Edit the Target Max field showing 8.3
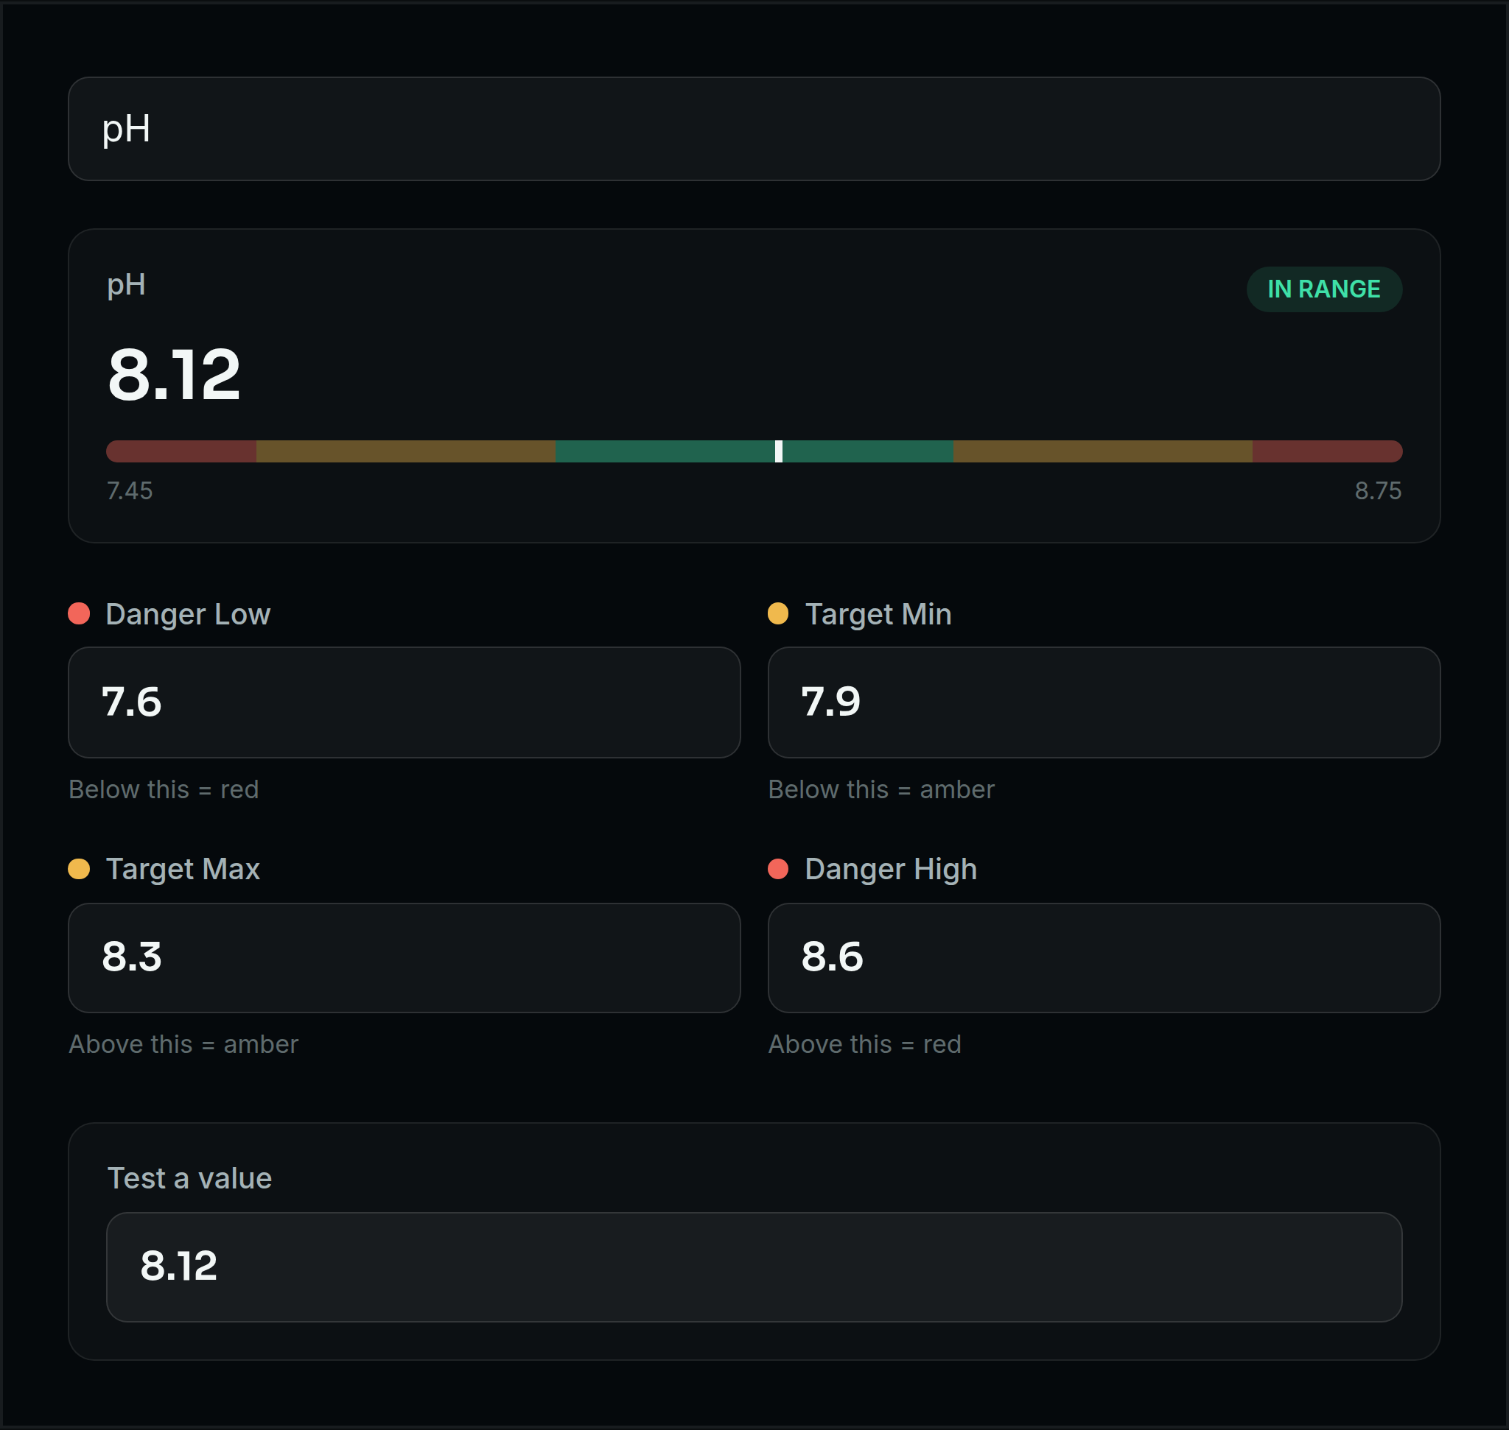The width and height of the screenshot is (1509, 1430). click(405, 957)
